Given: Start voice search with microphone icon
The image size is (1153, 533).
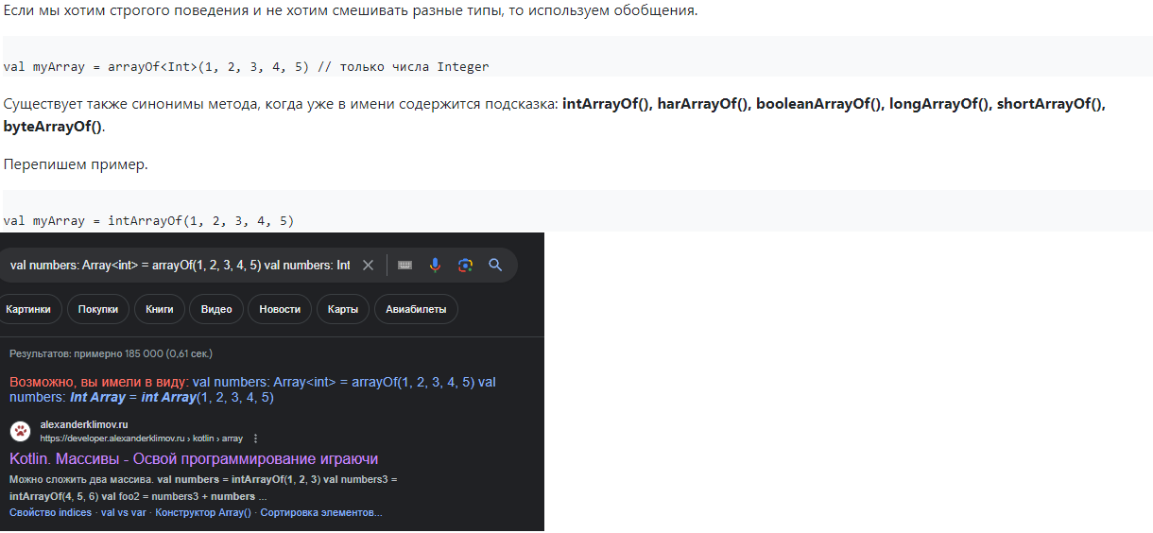Looking at the screenshot, I should pyautogui.click(x=435, y=266).
